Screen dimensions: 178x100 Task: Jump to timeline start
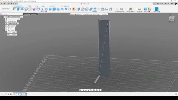tap(2, 94)
